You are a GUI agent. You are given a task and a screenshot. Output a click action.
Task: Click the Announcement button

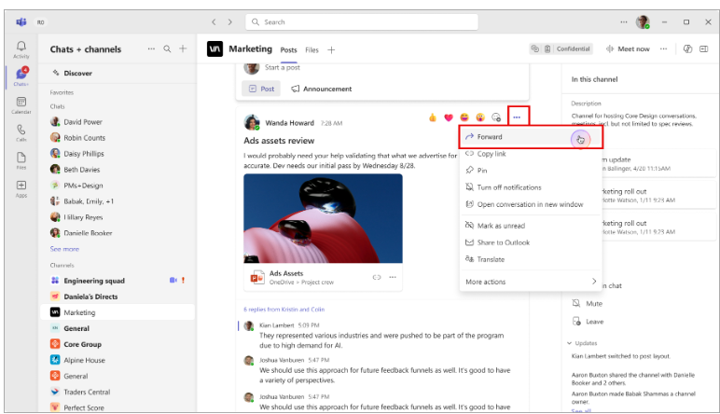pos(322,89)
